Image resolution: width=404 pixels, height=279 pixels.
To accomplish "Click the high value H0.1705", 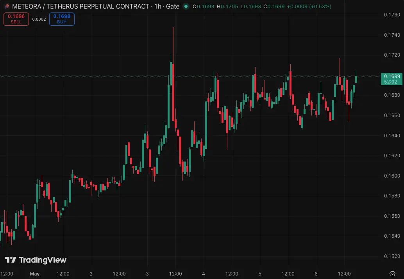I will pos(227,6).
